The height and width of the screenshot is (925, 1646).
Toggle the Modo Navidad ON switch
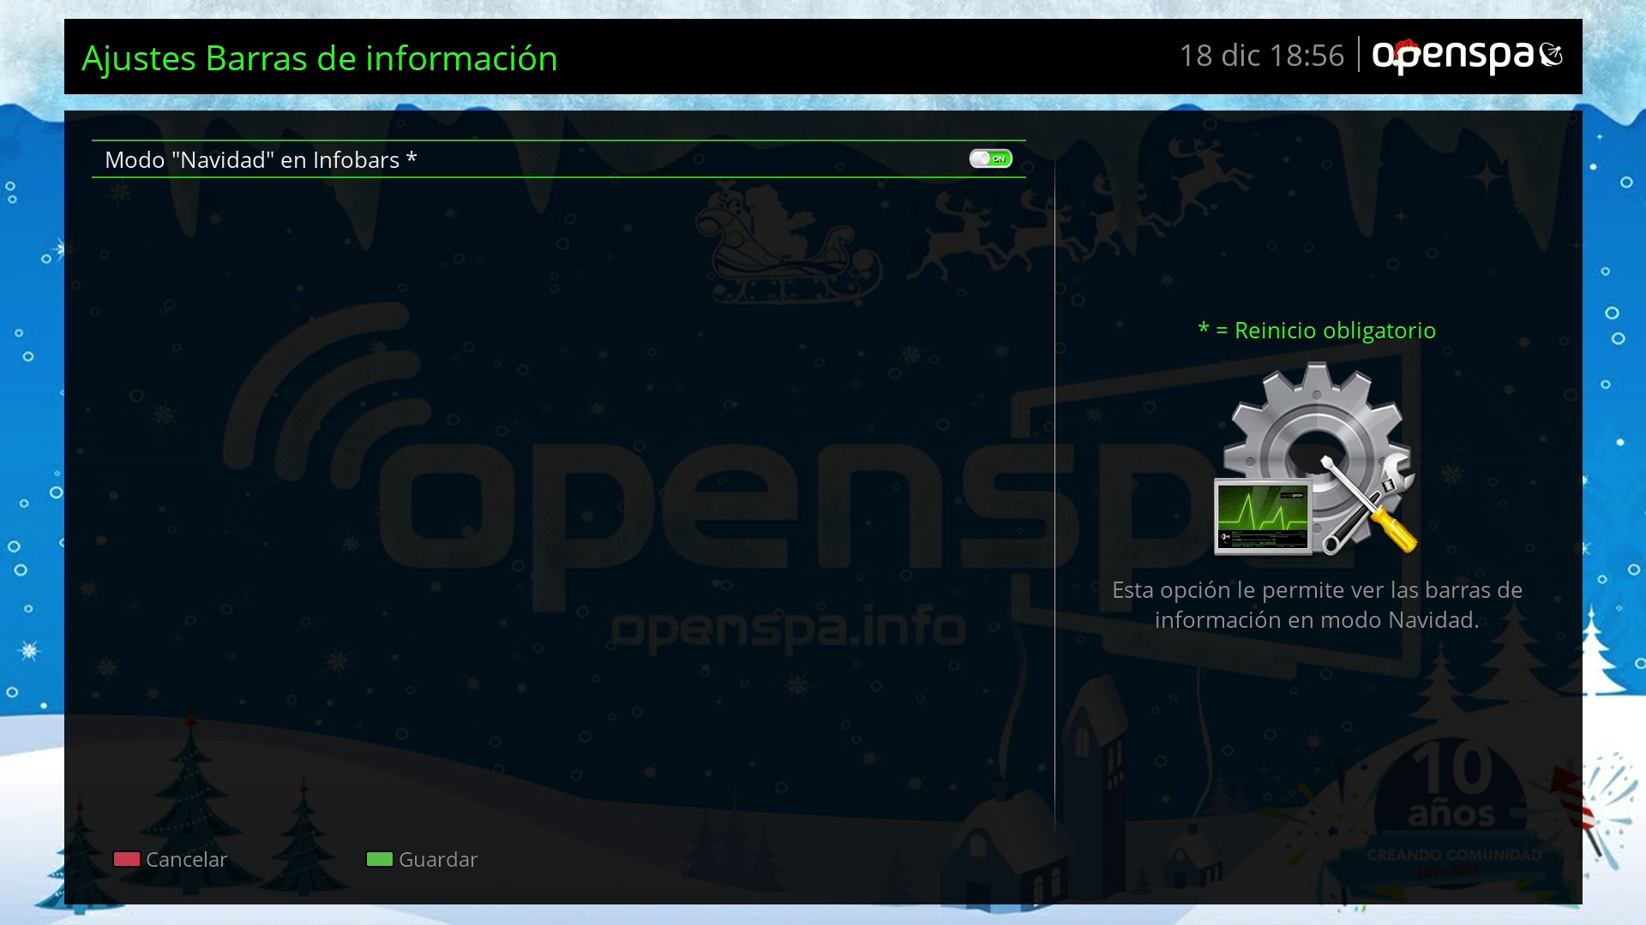990,158
